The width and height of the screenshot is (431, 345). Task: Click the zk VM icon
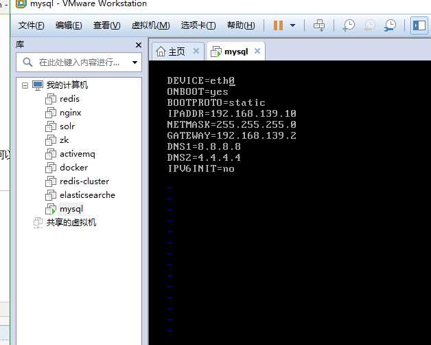51,140
